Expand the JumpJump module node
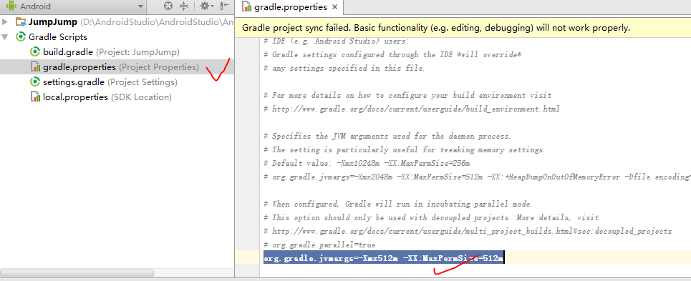This screenshot has width=691, height=281. coord(5,22)
